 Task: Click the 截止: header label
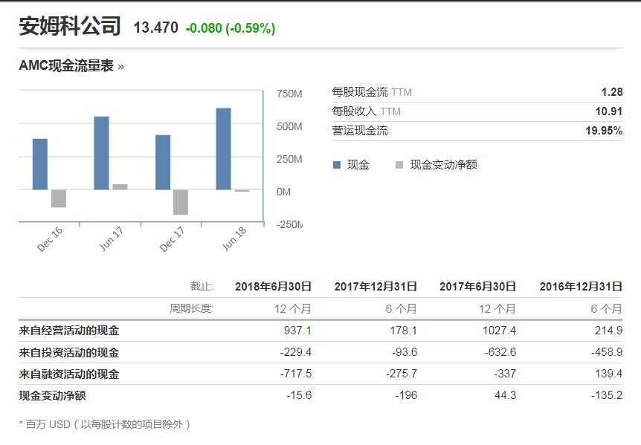pyautogui.click(x=202, y=286)
